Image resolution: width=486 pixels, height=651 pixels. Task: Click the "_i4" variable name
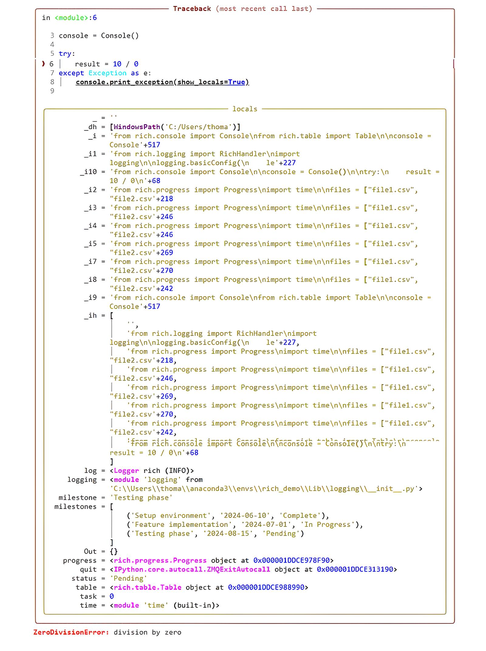click(x=91, y=226)
